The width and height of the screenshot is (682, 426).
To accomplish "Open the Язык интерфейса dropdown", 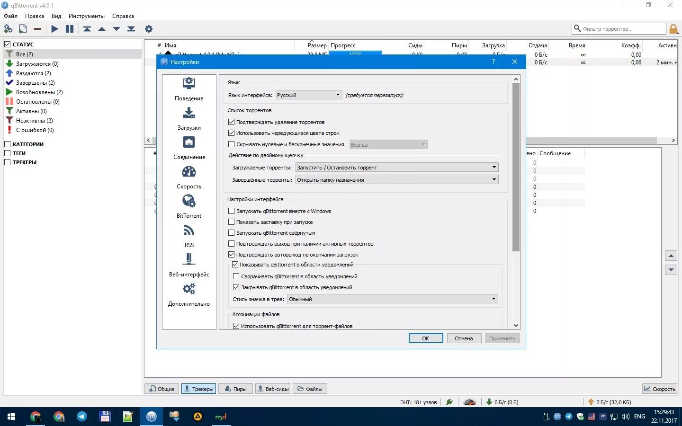I will click(x=308, y=95).
